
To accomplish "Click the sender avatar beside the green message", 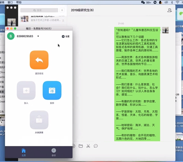I will click(x=165, y=30).
